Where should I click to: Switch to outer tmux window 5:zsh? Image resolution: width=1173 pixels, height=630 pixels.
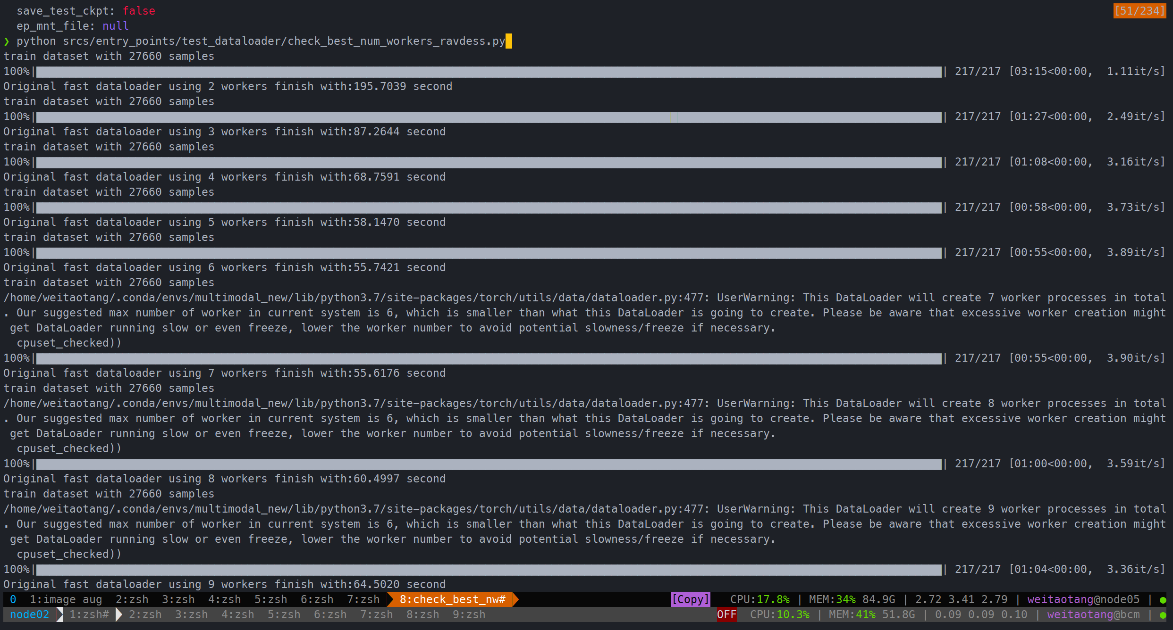[x=284, y=614]
